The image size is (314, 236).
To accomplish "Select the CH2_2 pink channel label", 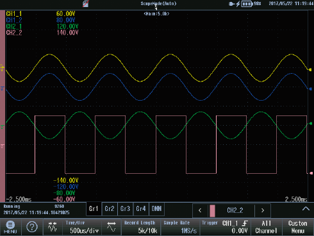I will (14, 33).
